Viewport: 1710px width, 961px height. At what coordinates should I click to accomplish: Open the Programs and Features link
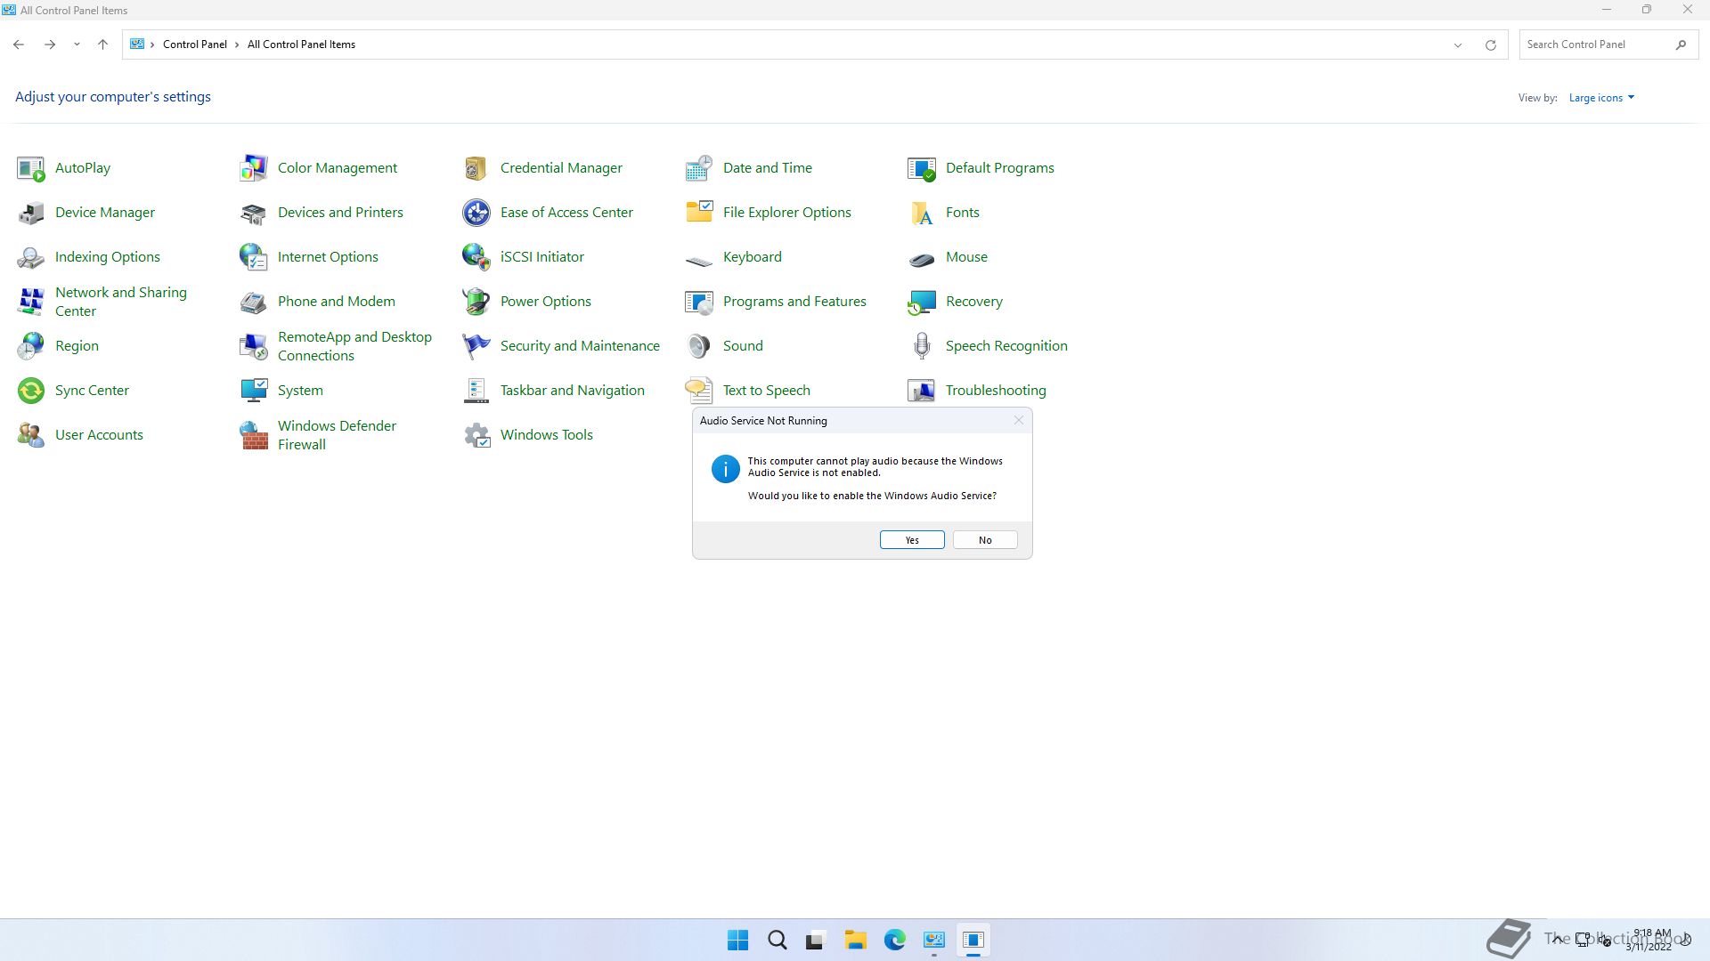pyautogui.click(x=794, y=302)
